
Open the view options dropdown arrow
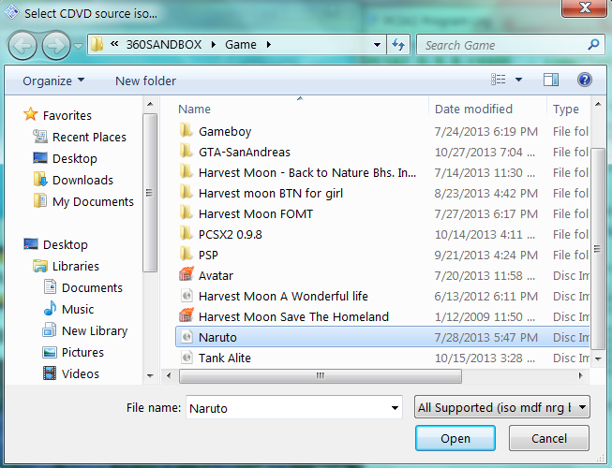(x=518, y=80)
